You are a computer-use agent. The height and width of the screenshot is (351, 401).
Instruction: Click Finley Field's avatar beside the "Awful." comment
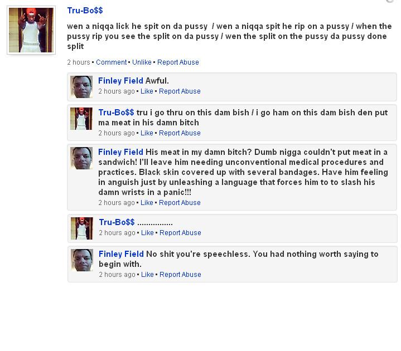point(81,87)
